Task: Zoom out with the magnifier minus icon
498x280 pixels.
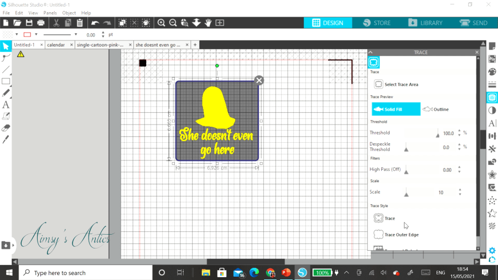Action: [173, 23]
